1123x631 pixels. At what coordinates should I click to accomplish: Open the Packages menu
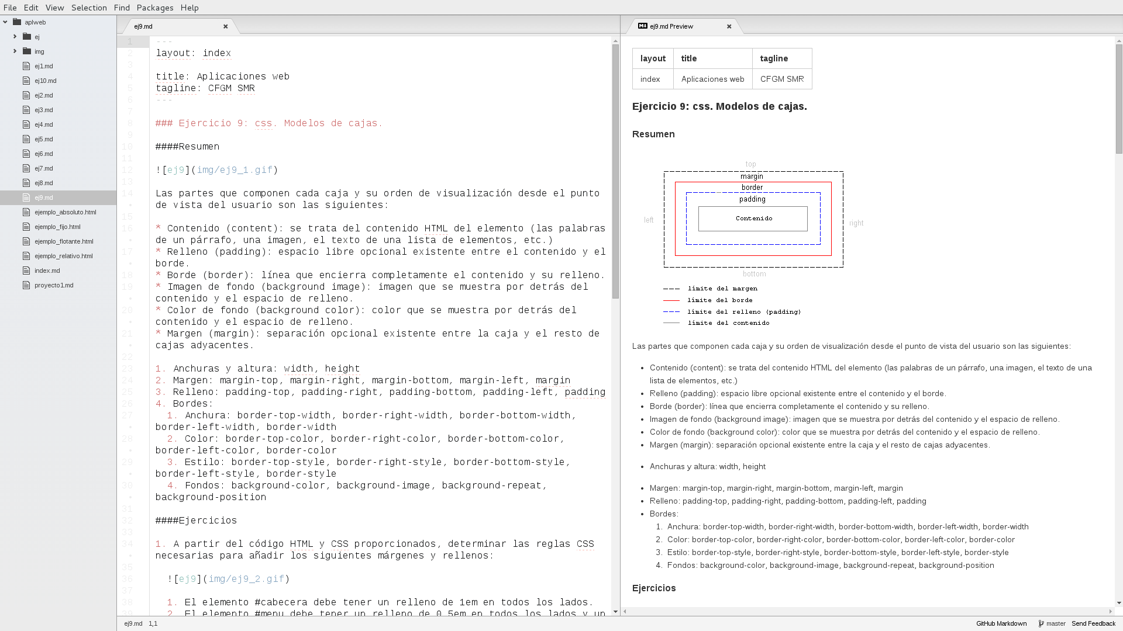[155, 8]
